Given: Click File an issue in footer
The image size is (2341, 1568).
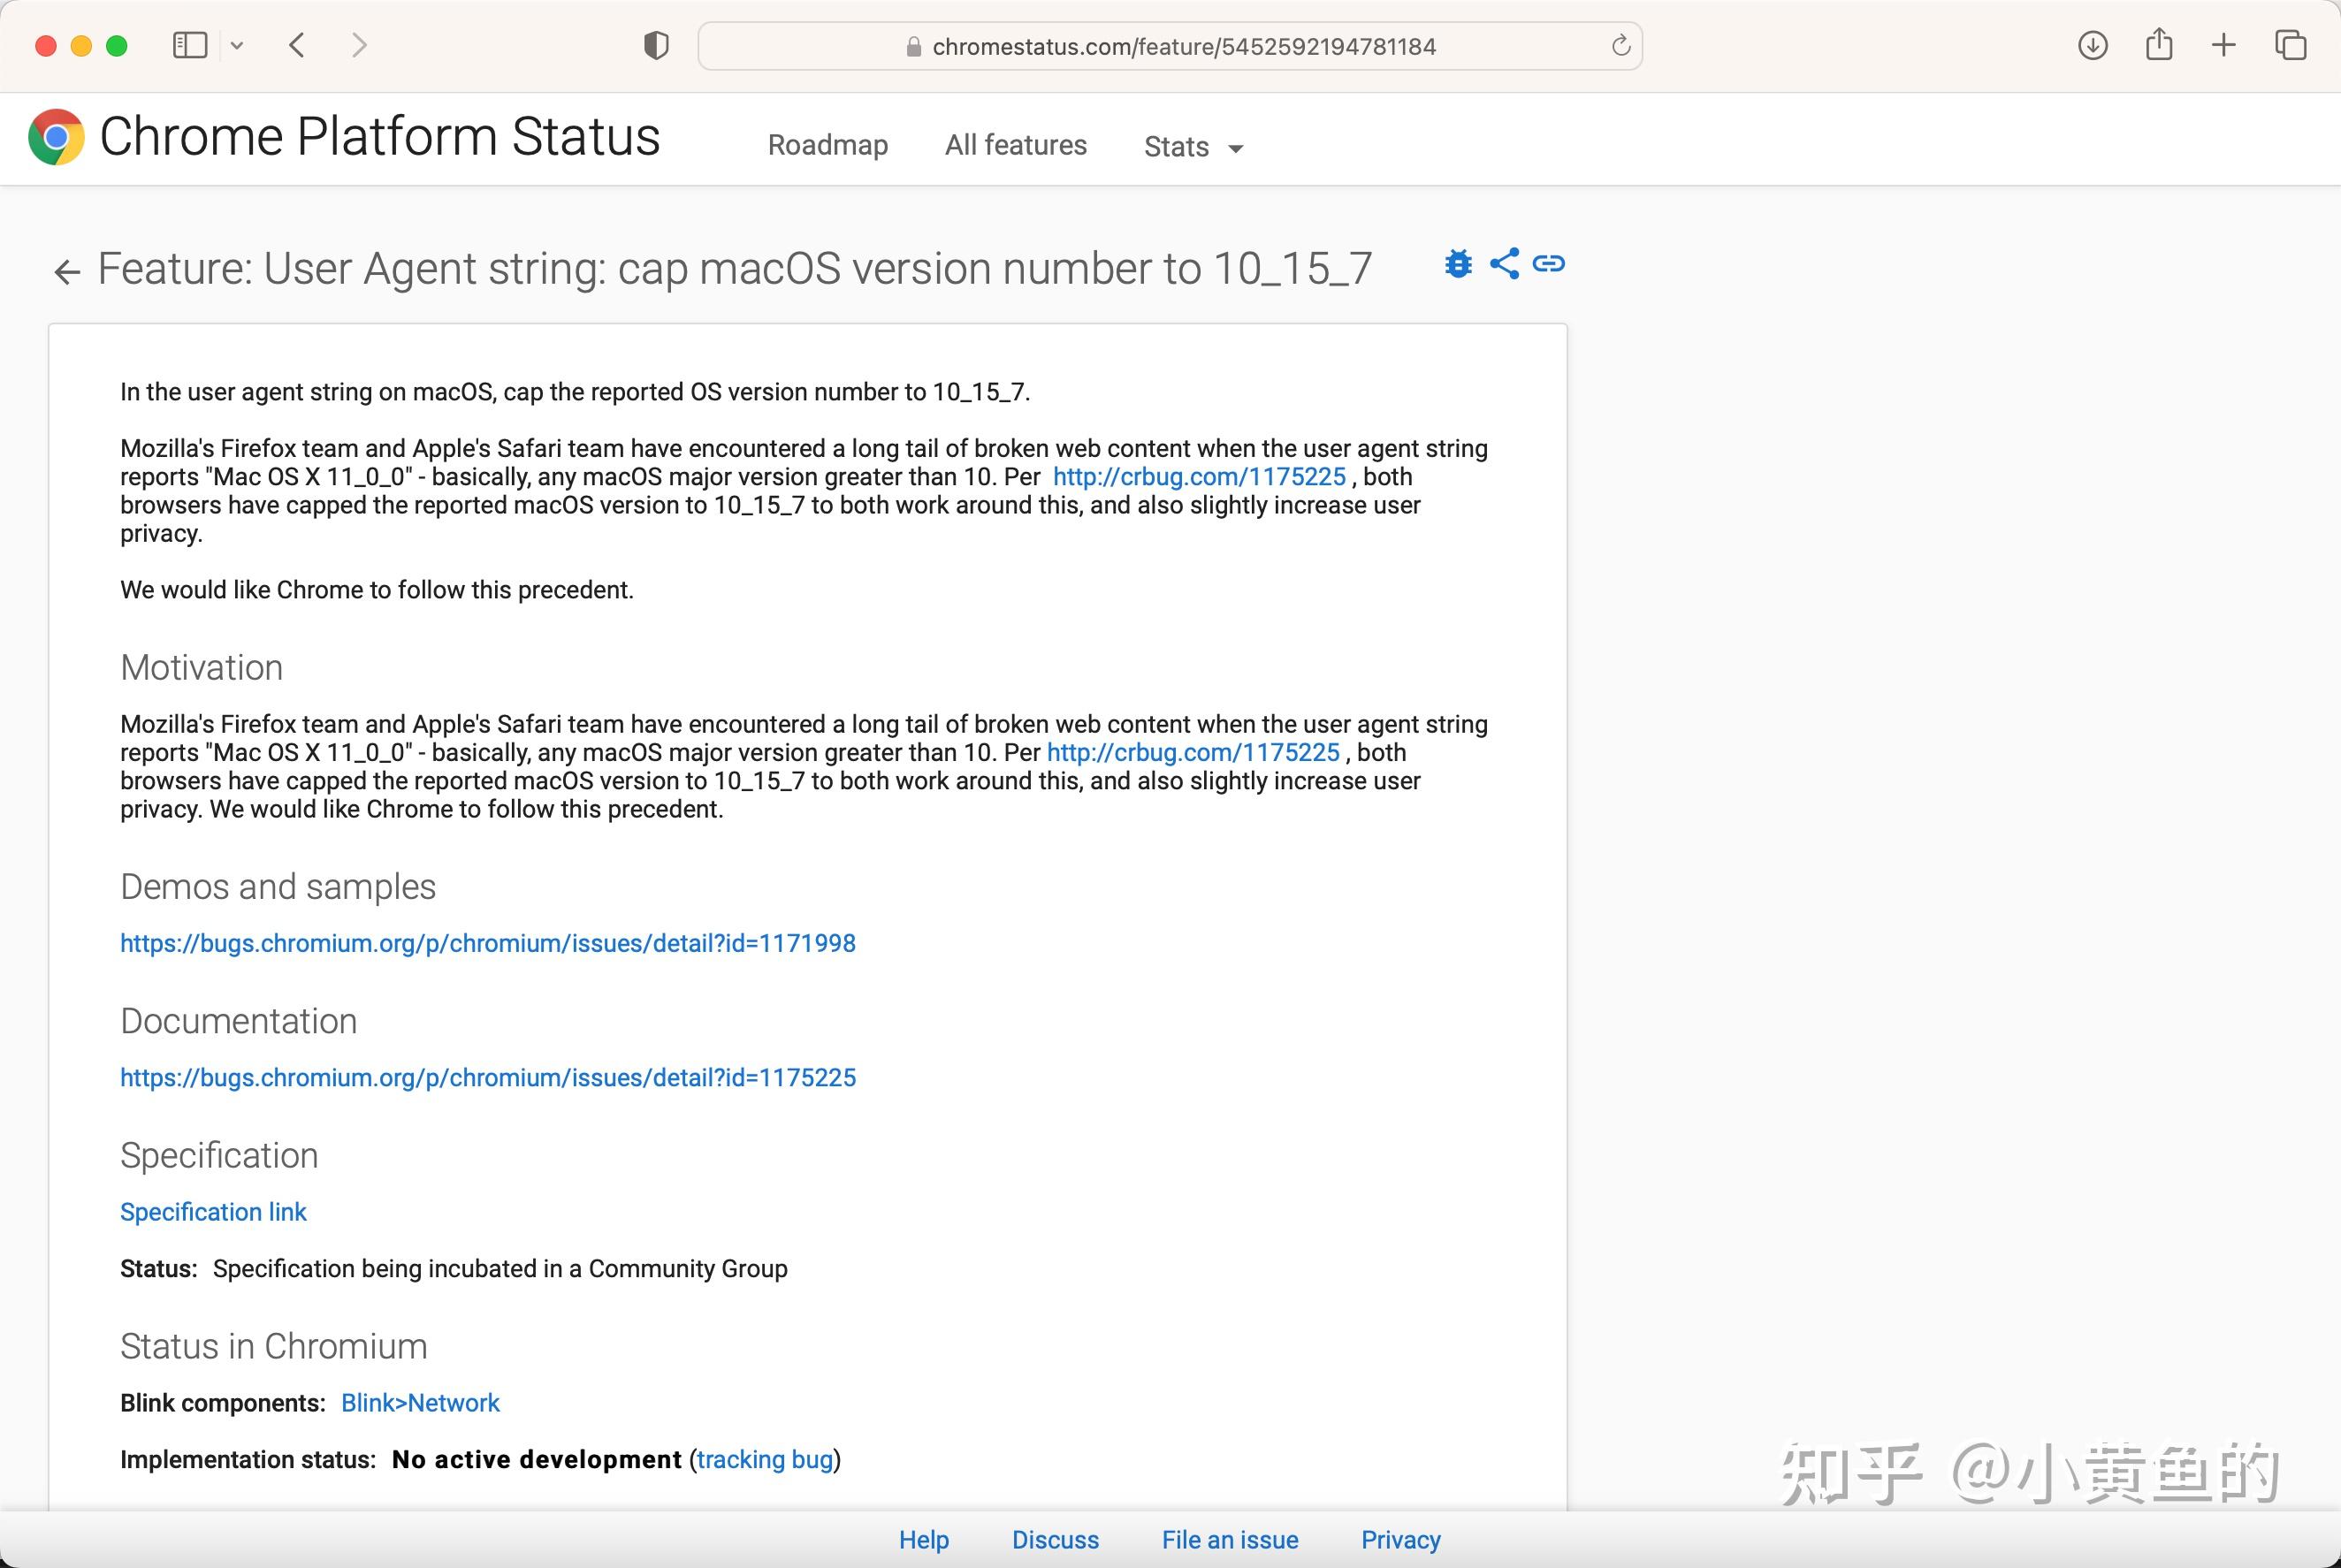Looking at the screenshot, I should click(1230, 1540).
